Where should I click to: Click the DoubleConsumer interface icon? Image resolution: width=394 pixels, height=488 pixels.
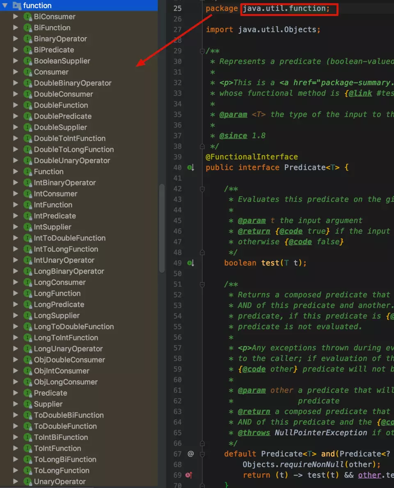coord(28,94)
